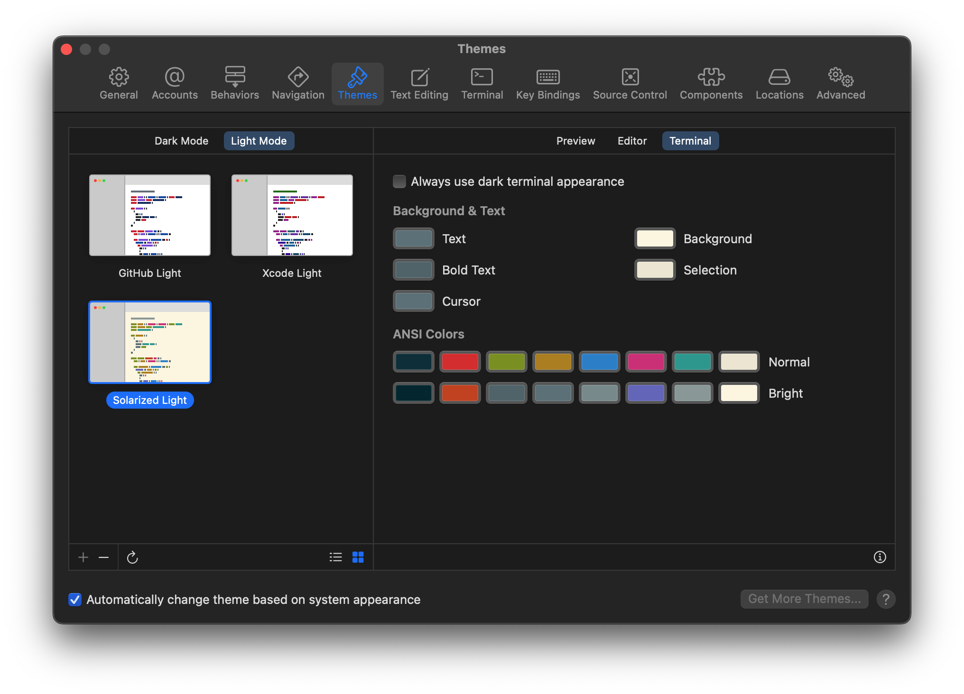Uncheck automatically change theme based on system appearance
This screenshot has width=964, height=694.
coord(75,599)
